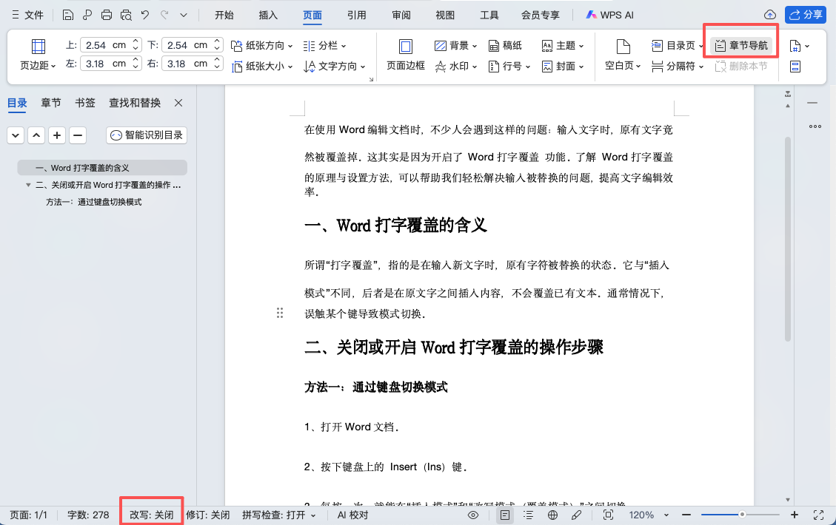The height and width of the screenshot is (525, 836).
Task: Close the navigation pane
Action: 178,103
